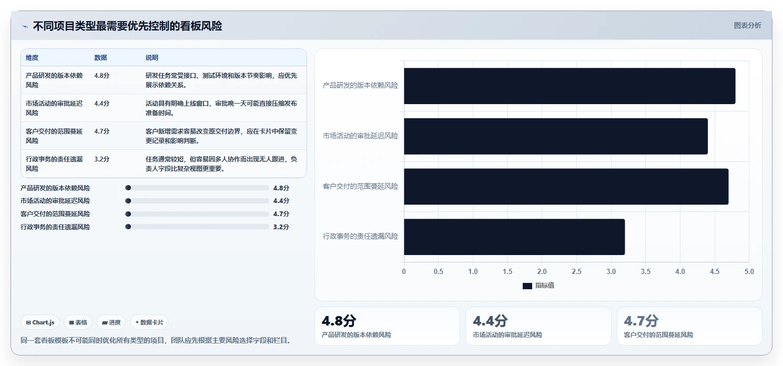This screenshot has height=366, width=783.
Task: Select the 市场活动的审批延迟风险 table cell
Action: point(55,108)
